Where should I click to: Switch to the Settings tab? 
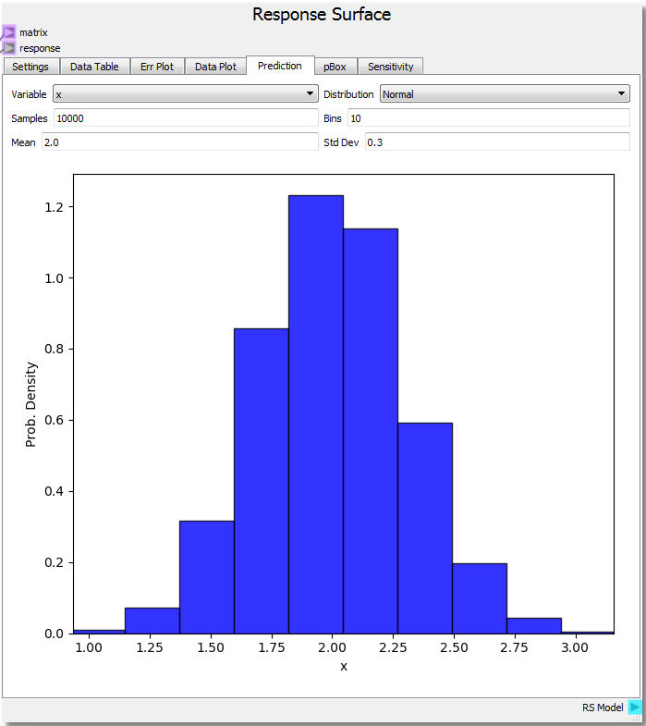(30, 67)
